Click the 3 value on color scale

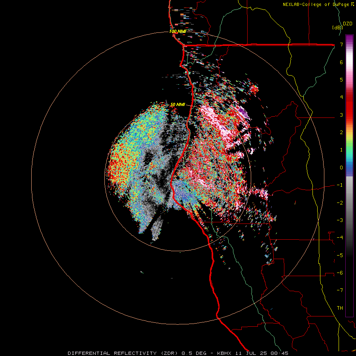[x=341, y=115]
